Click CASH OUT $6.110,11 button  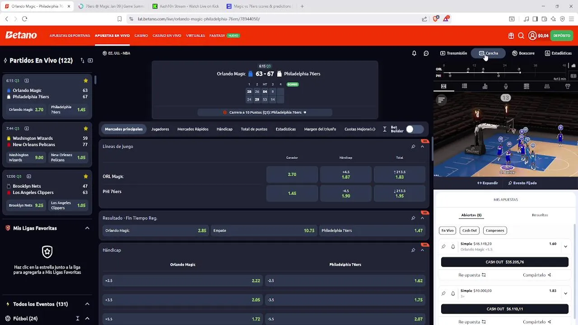pyautogui.click(x=504, y=309)
